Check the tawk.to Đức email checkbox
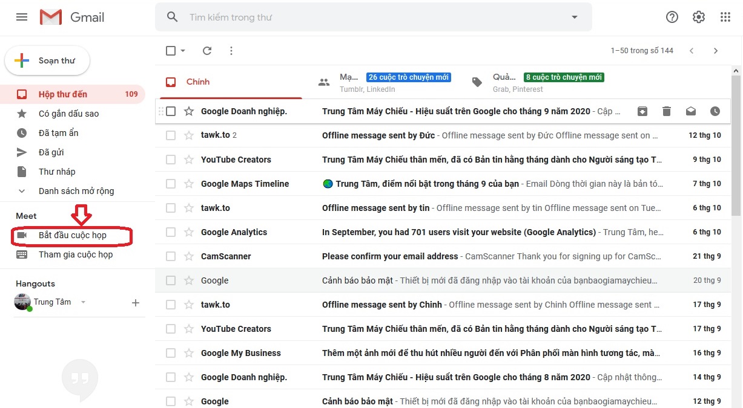This screenshot has height=408, width=743. (171, 135)
